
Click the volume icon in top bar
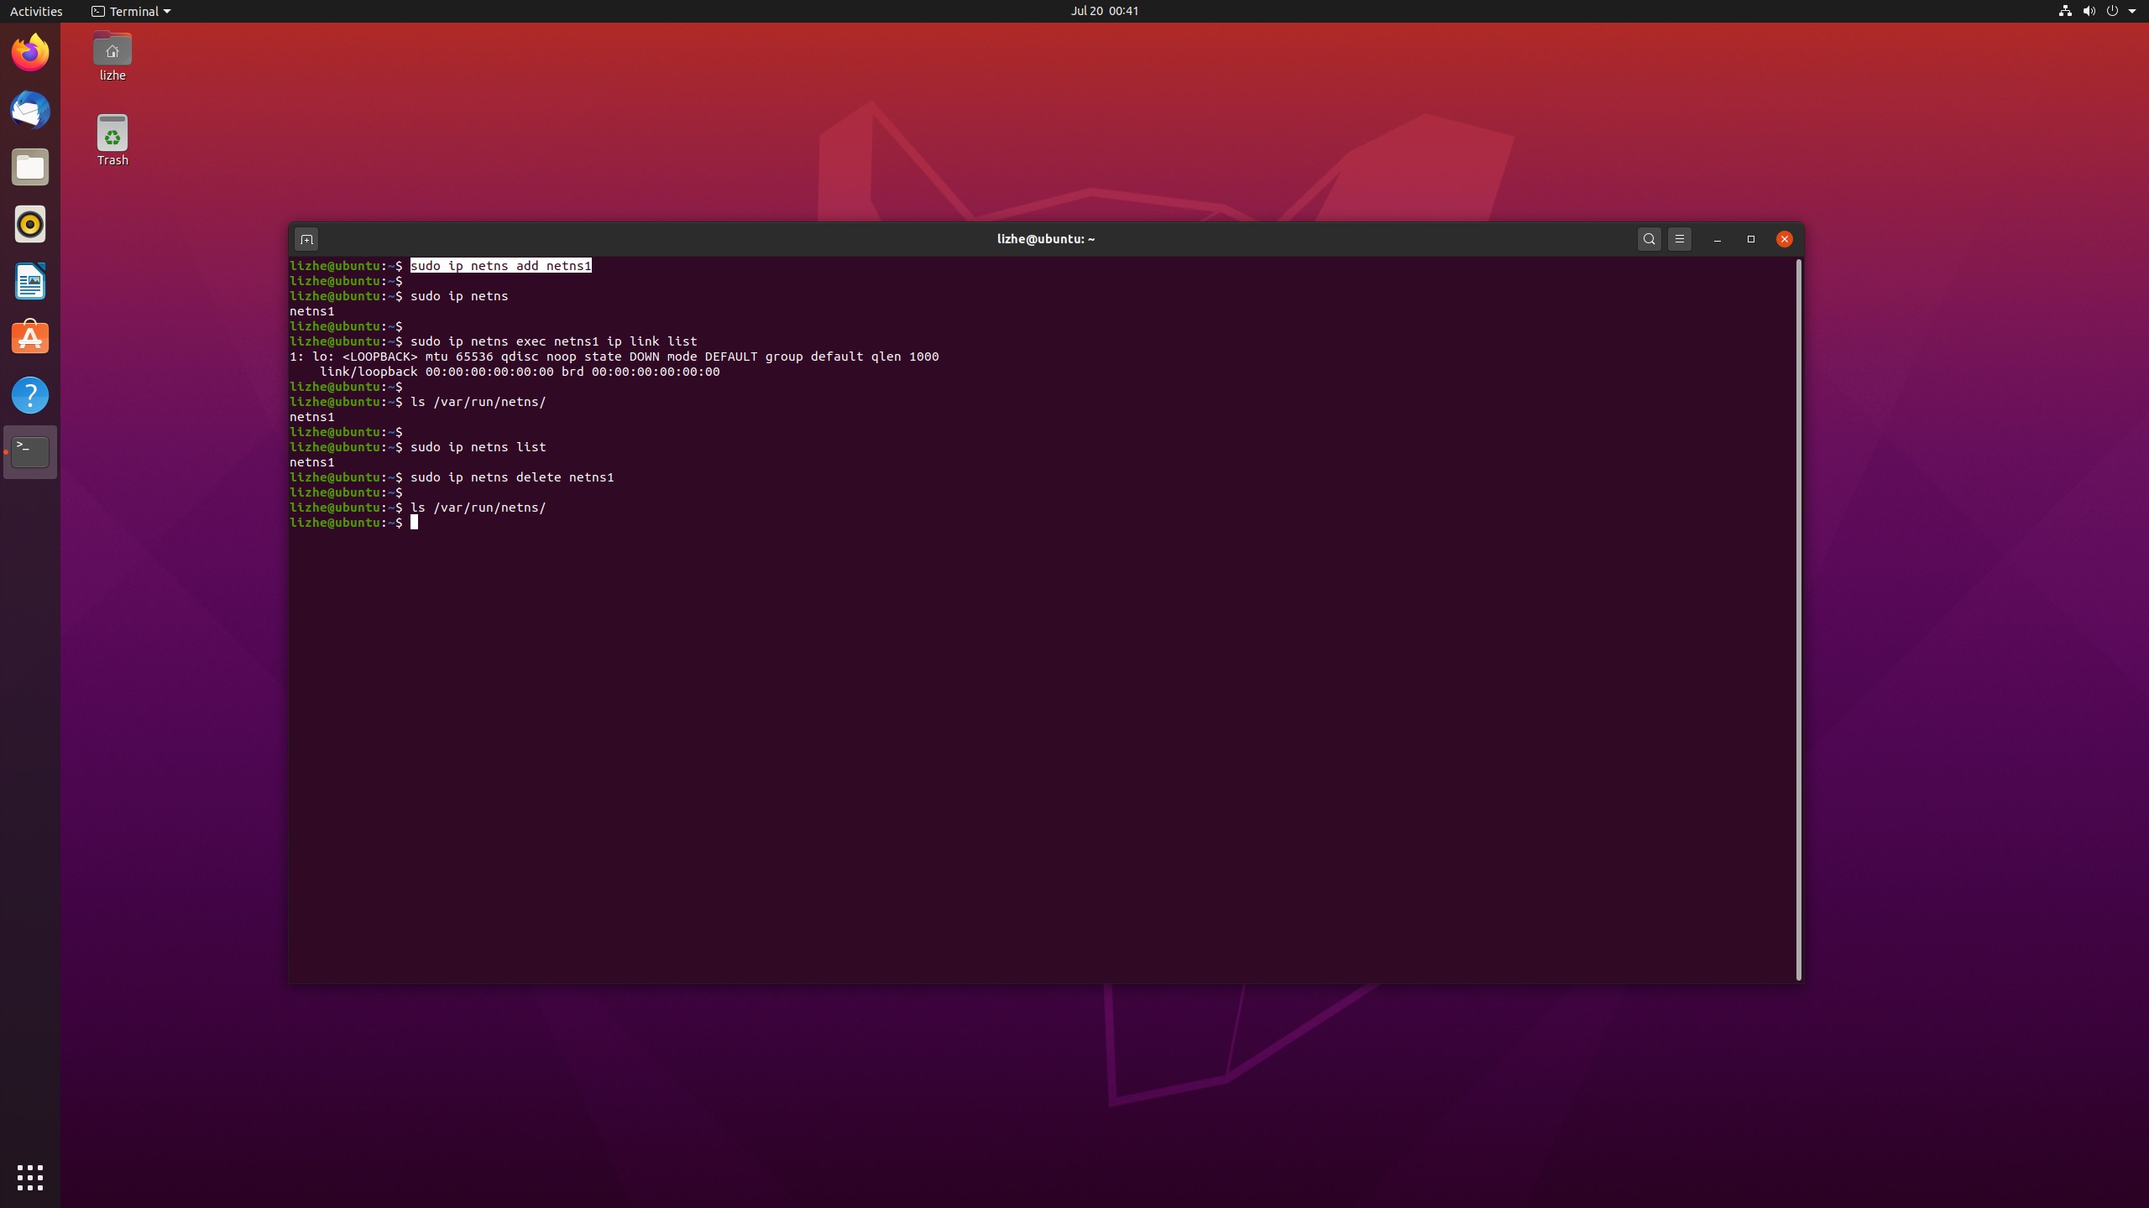(2089, 11)
